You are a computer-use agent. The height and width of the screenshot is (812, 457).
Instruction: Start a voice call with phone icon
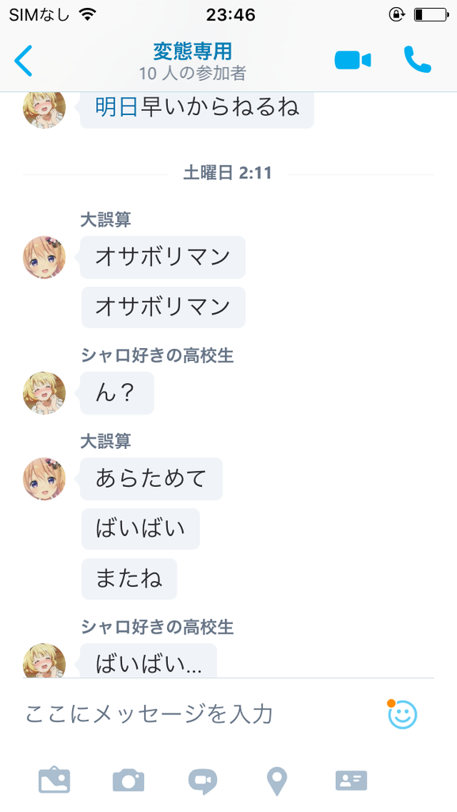pyautogui.click(x=417, y=59)
